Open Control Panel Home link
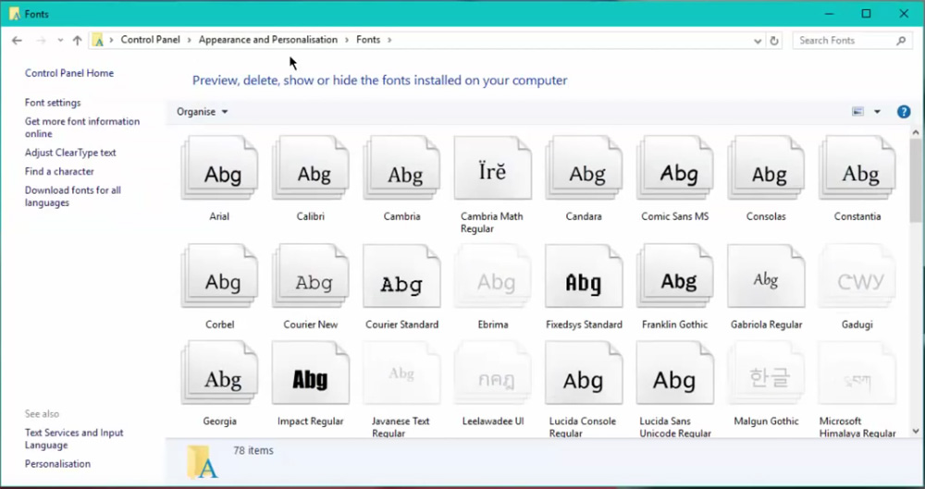This screenshot has height=489, width=925. coord(69,73)
